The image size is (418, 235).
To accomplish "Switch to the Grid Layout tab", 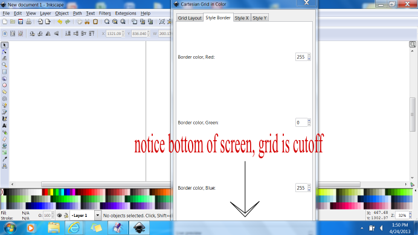I will click(190, 18).
